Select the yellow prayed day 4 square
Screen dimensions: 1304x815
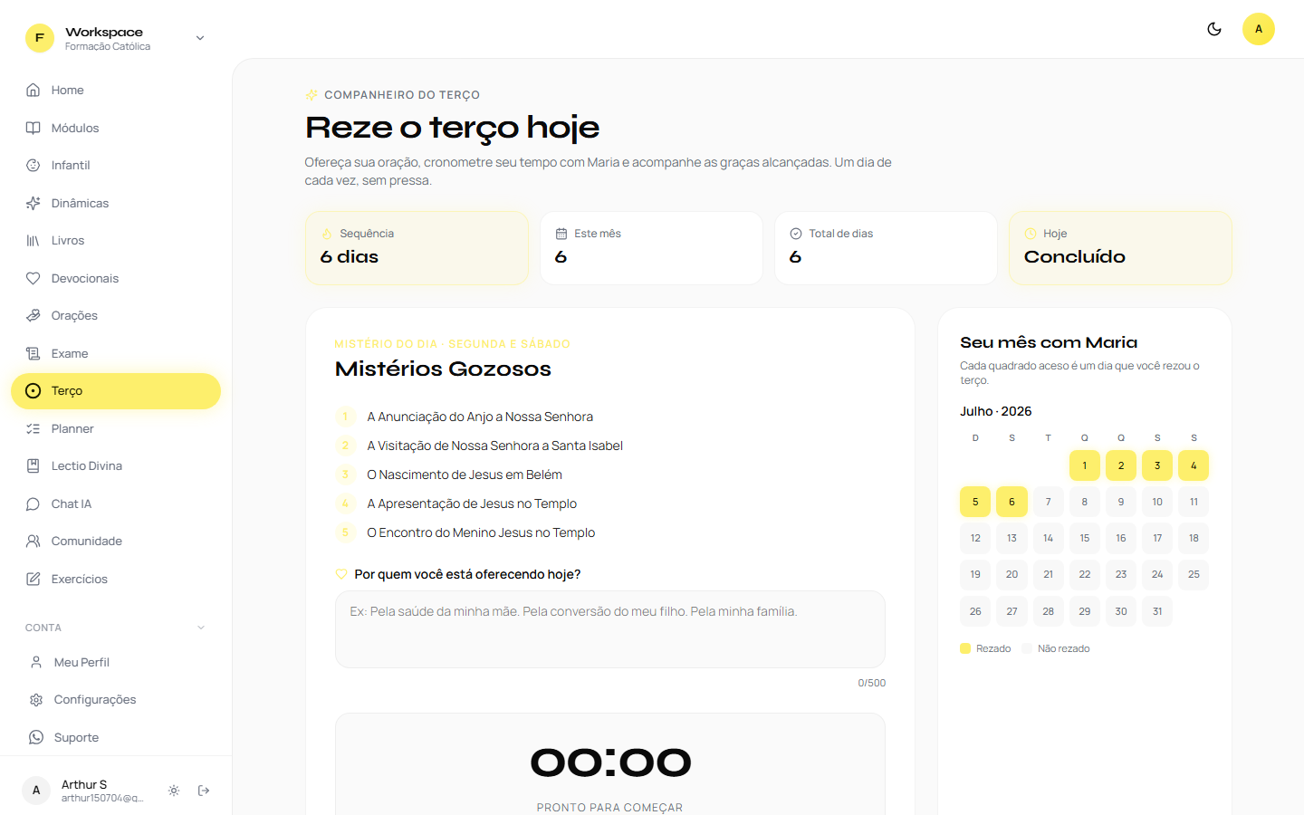point(1194,465)
